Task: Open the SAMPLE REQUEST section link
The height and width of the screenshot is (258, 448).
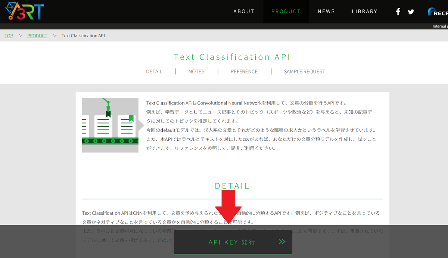Action: point(304,71)
